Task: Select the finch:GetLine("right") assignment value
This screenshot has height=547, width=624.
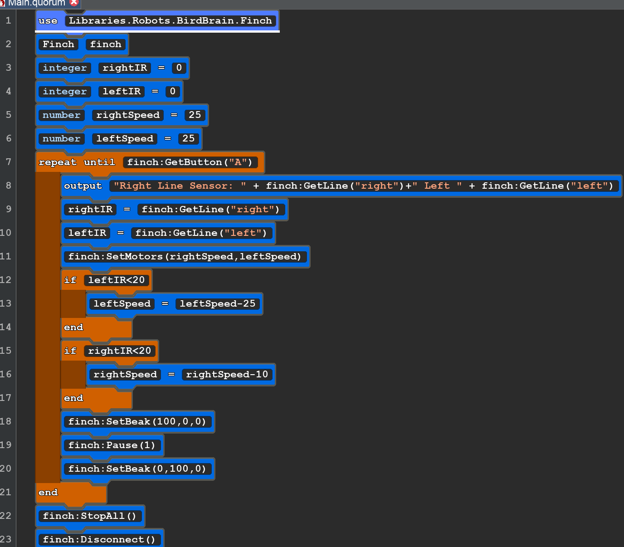Action: (210, 210)
